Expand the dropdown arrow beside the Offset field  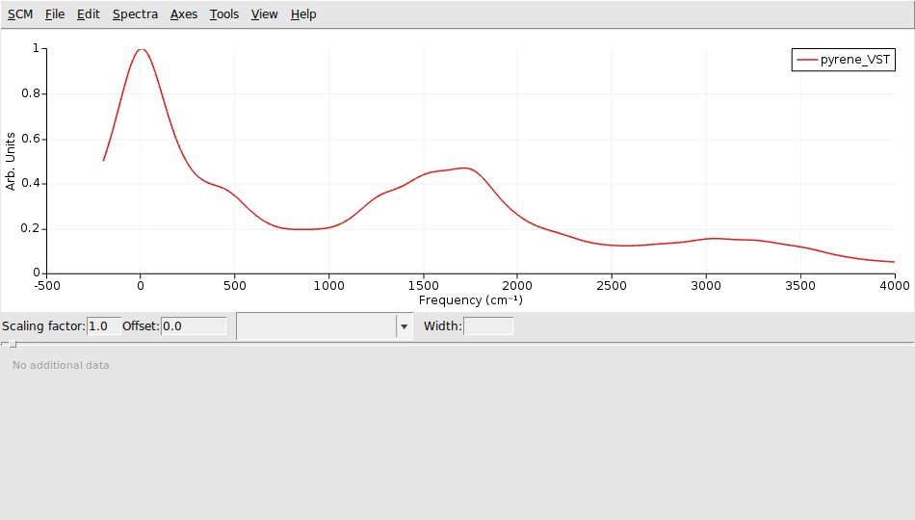point(404,326)
